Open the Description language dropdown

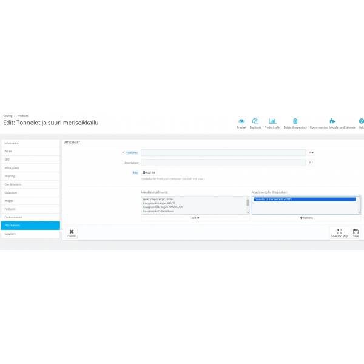pos(311,163)
